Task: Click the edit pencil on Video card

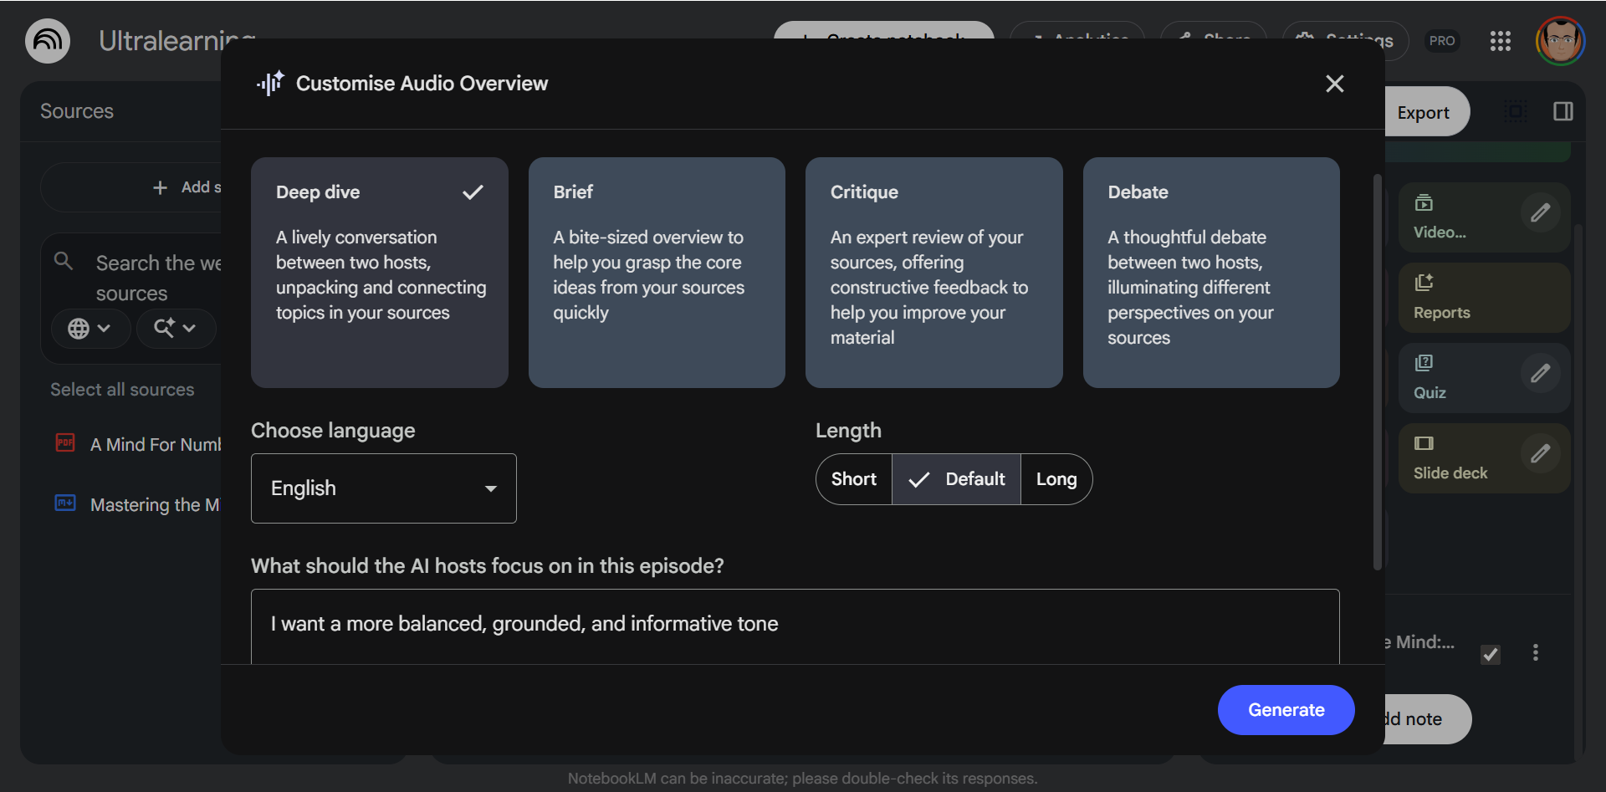Action: (x=1540, y=213)
